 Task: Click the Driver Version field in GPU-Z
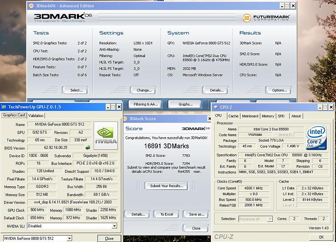73,202
